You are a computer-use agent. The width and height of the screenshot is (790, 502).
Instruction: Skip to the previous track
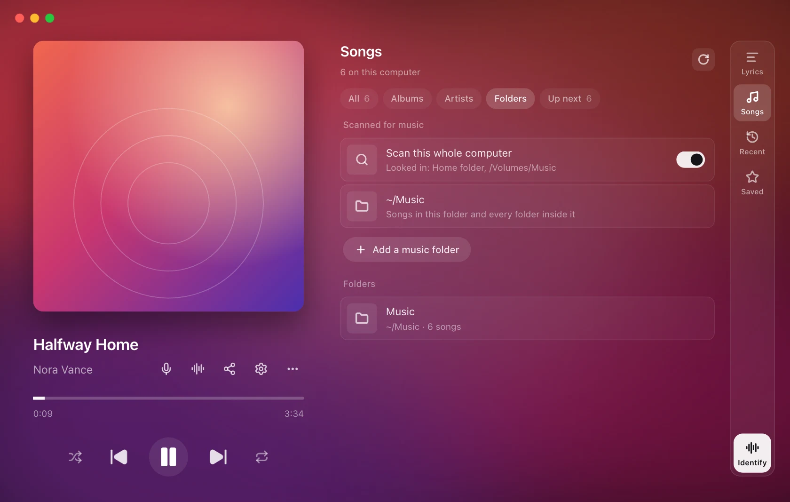coord(119,457)
